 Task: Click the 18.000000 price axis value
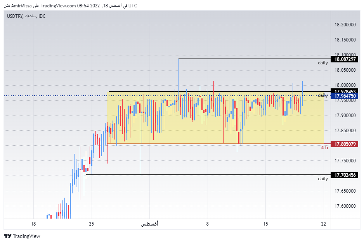tap(345, 85)
